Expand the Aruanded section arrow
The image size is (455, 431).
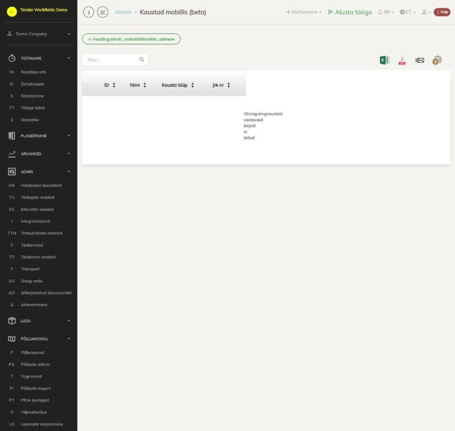pos(69,154)
